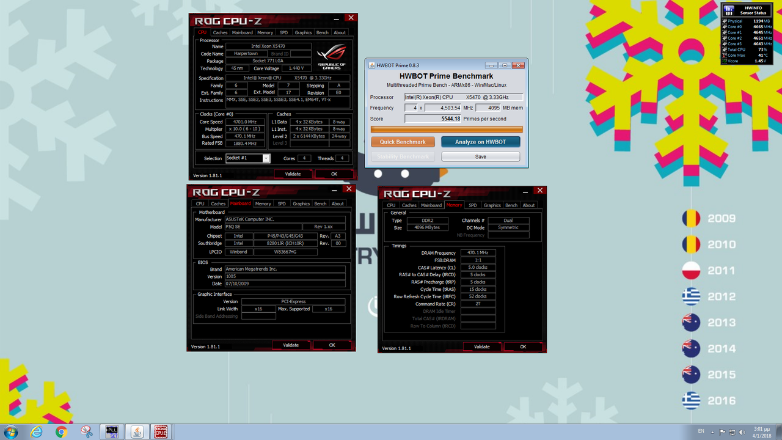This screenshot has height=440, width=782.
Task: Switch to the Java HWBOT Prime taskbar button
Action: (x=136, y=432)
